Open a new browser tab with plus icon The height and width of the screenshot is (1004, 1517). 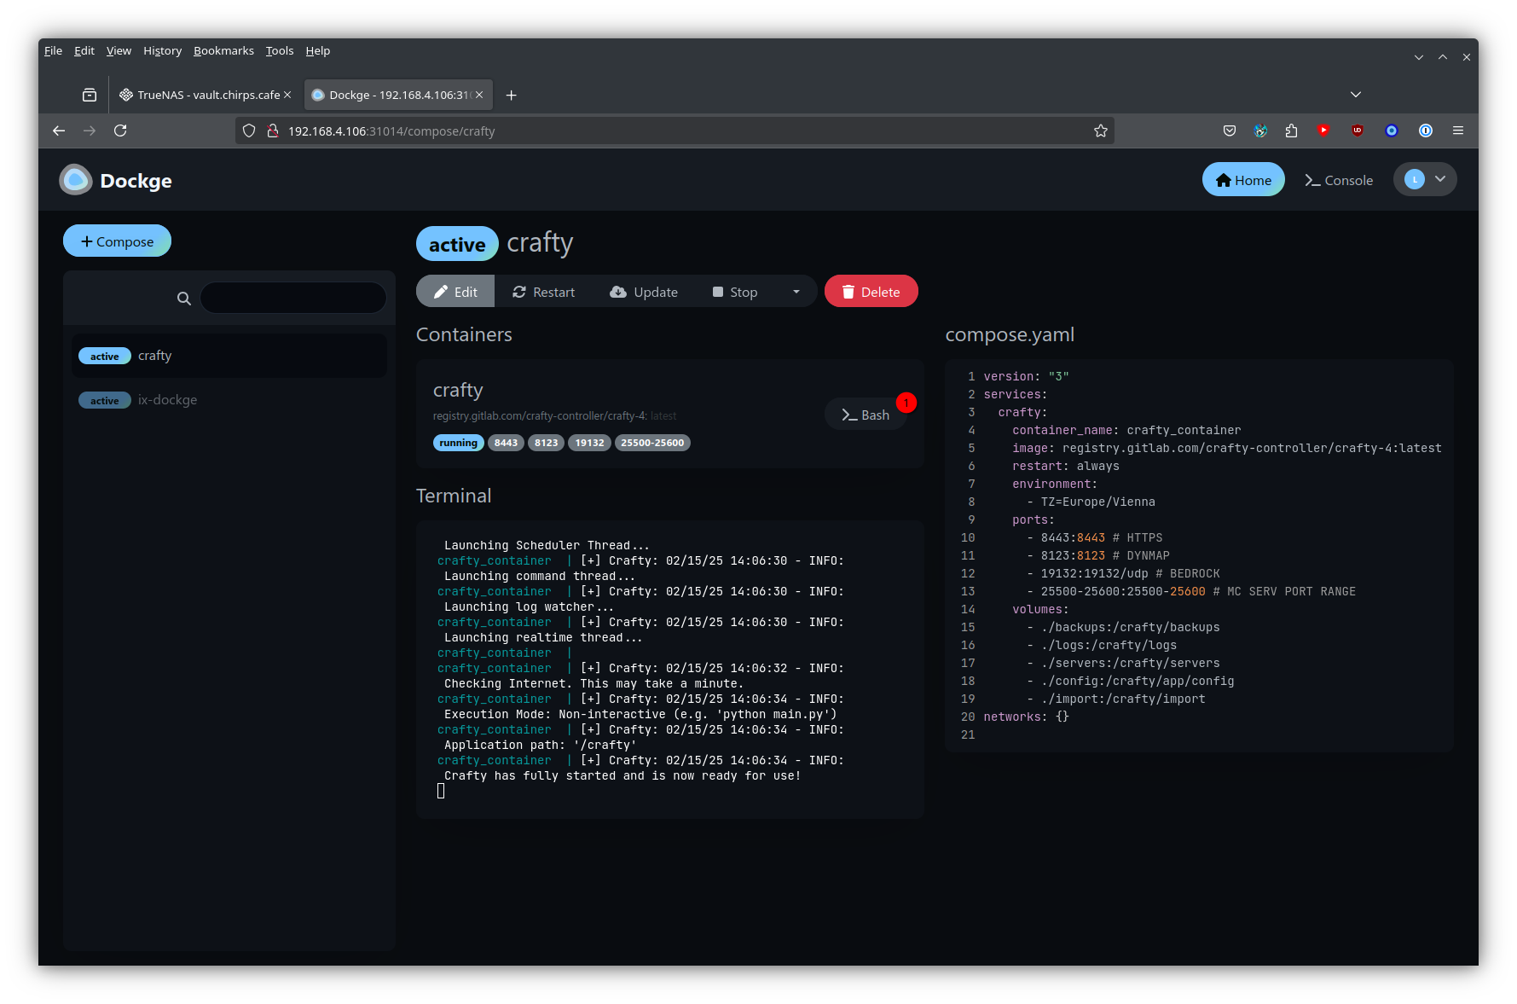[511, 95]
